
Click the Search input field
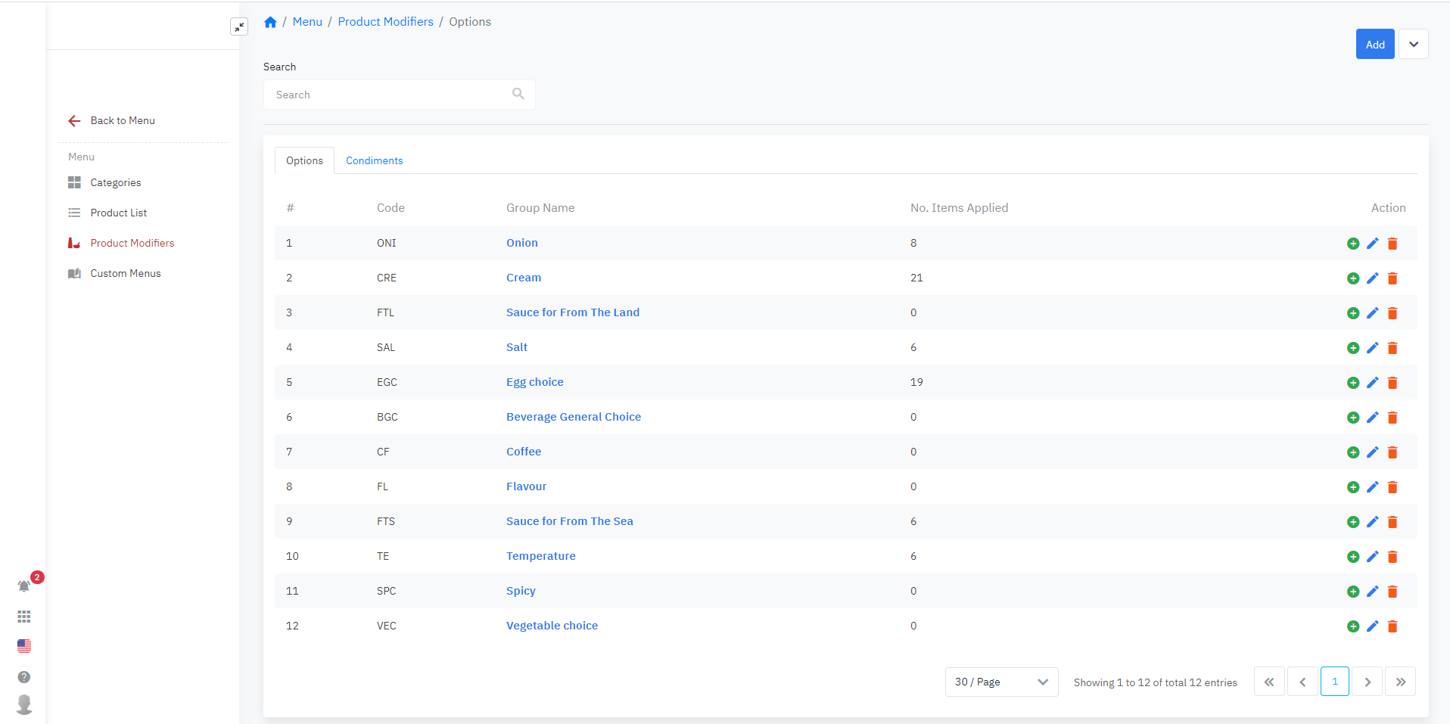(391, 95)
